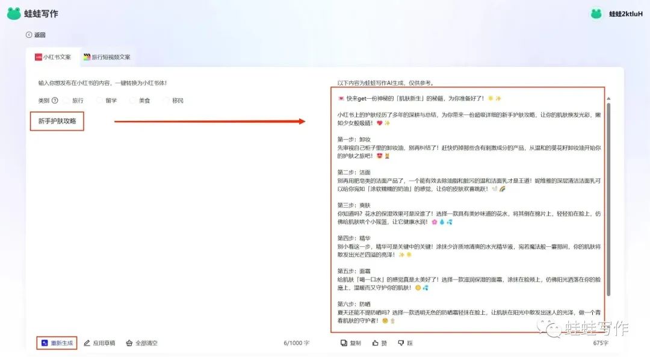Select the 留学 category radio button

click(x=99, y=100)
